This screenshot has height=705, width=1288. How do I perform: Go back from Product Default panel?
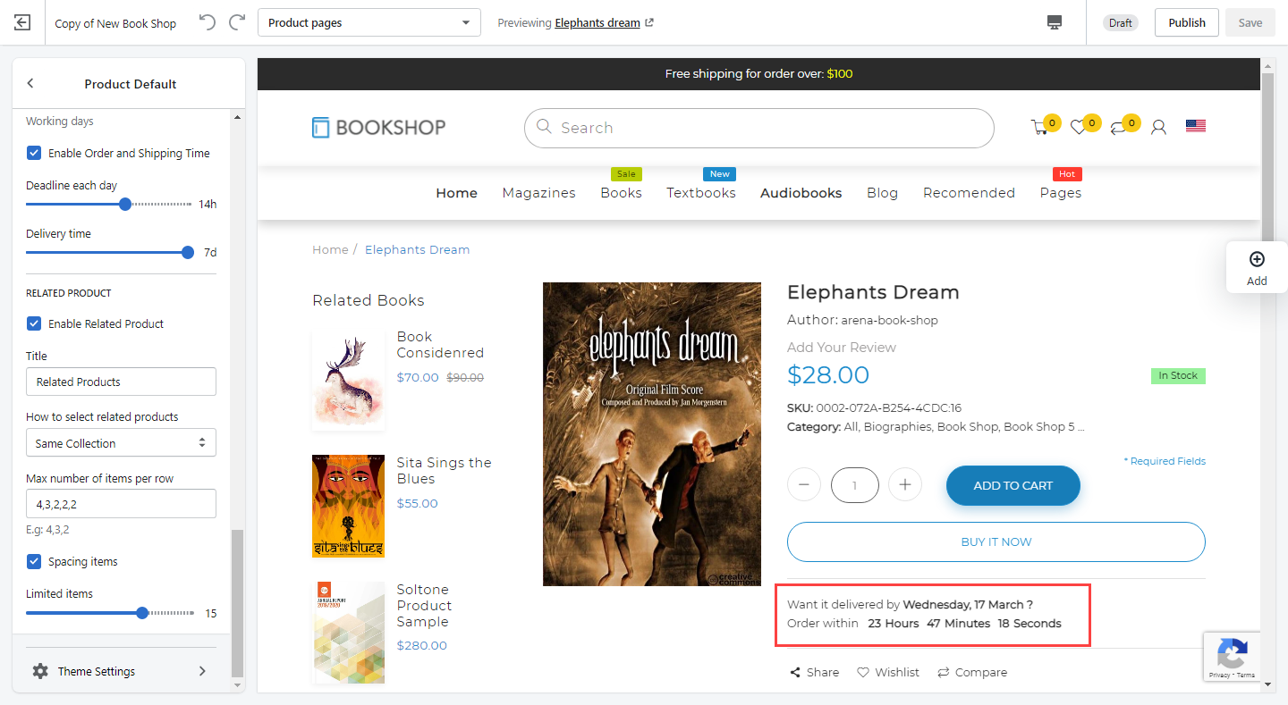pyautogui.click(x=30, y=83)
